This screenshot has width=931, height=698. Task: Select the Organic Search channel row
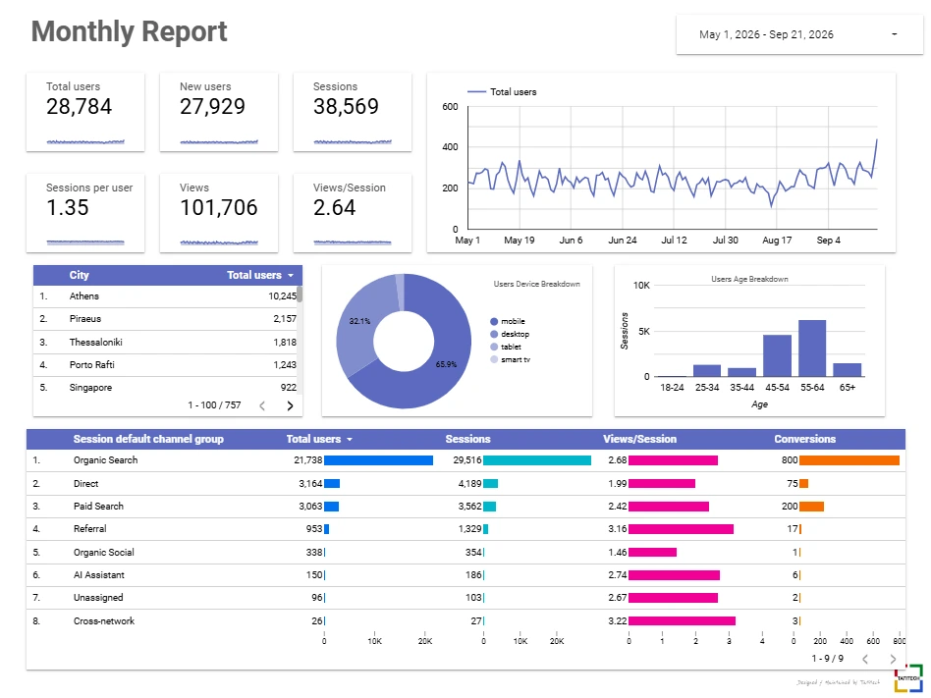466,460
